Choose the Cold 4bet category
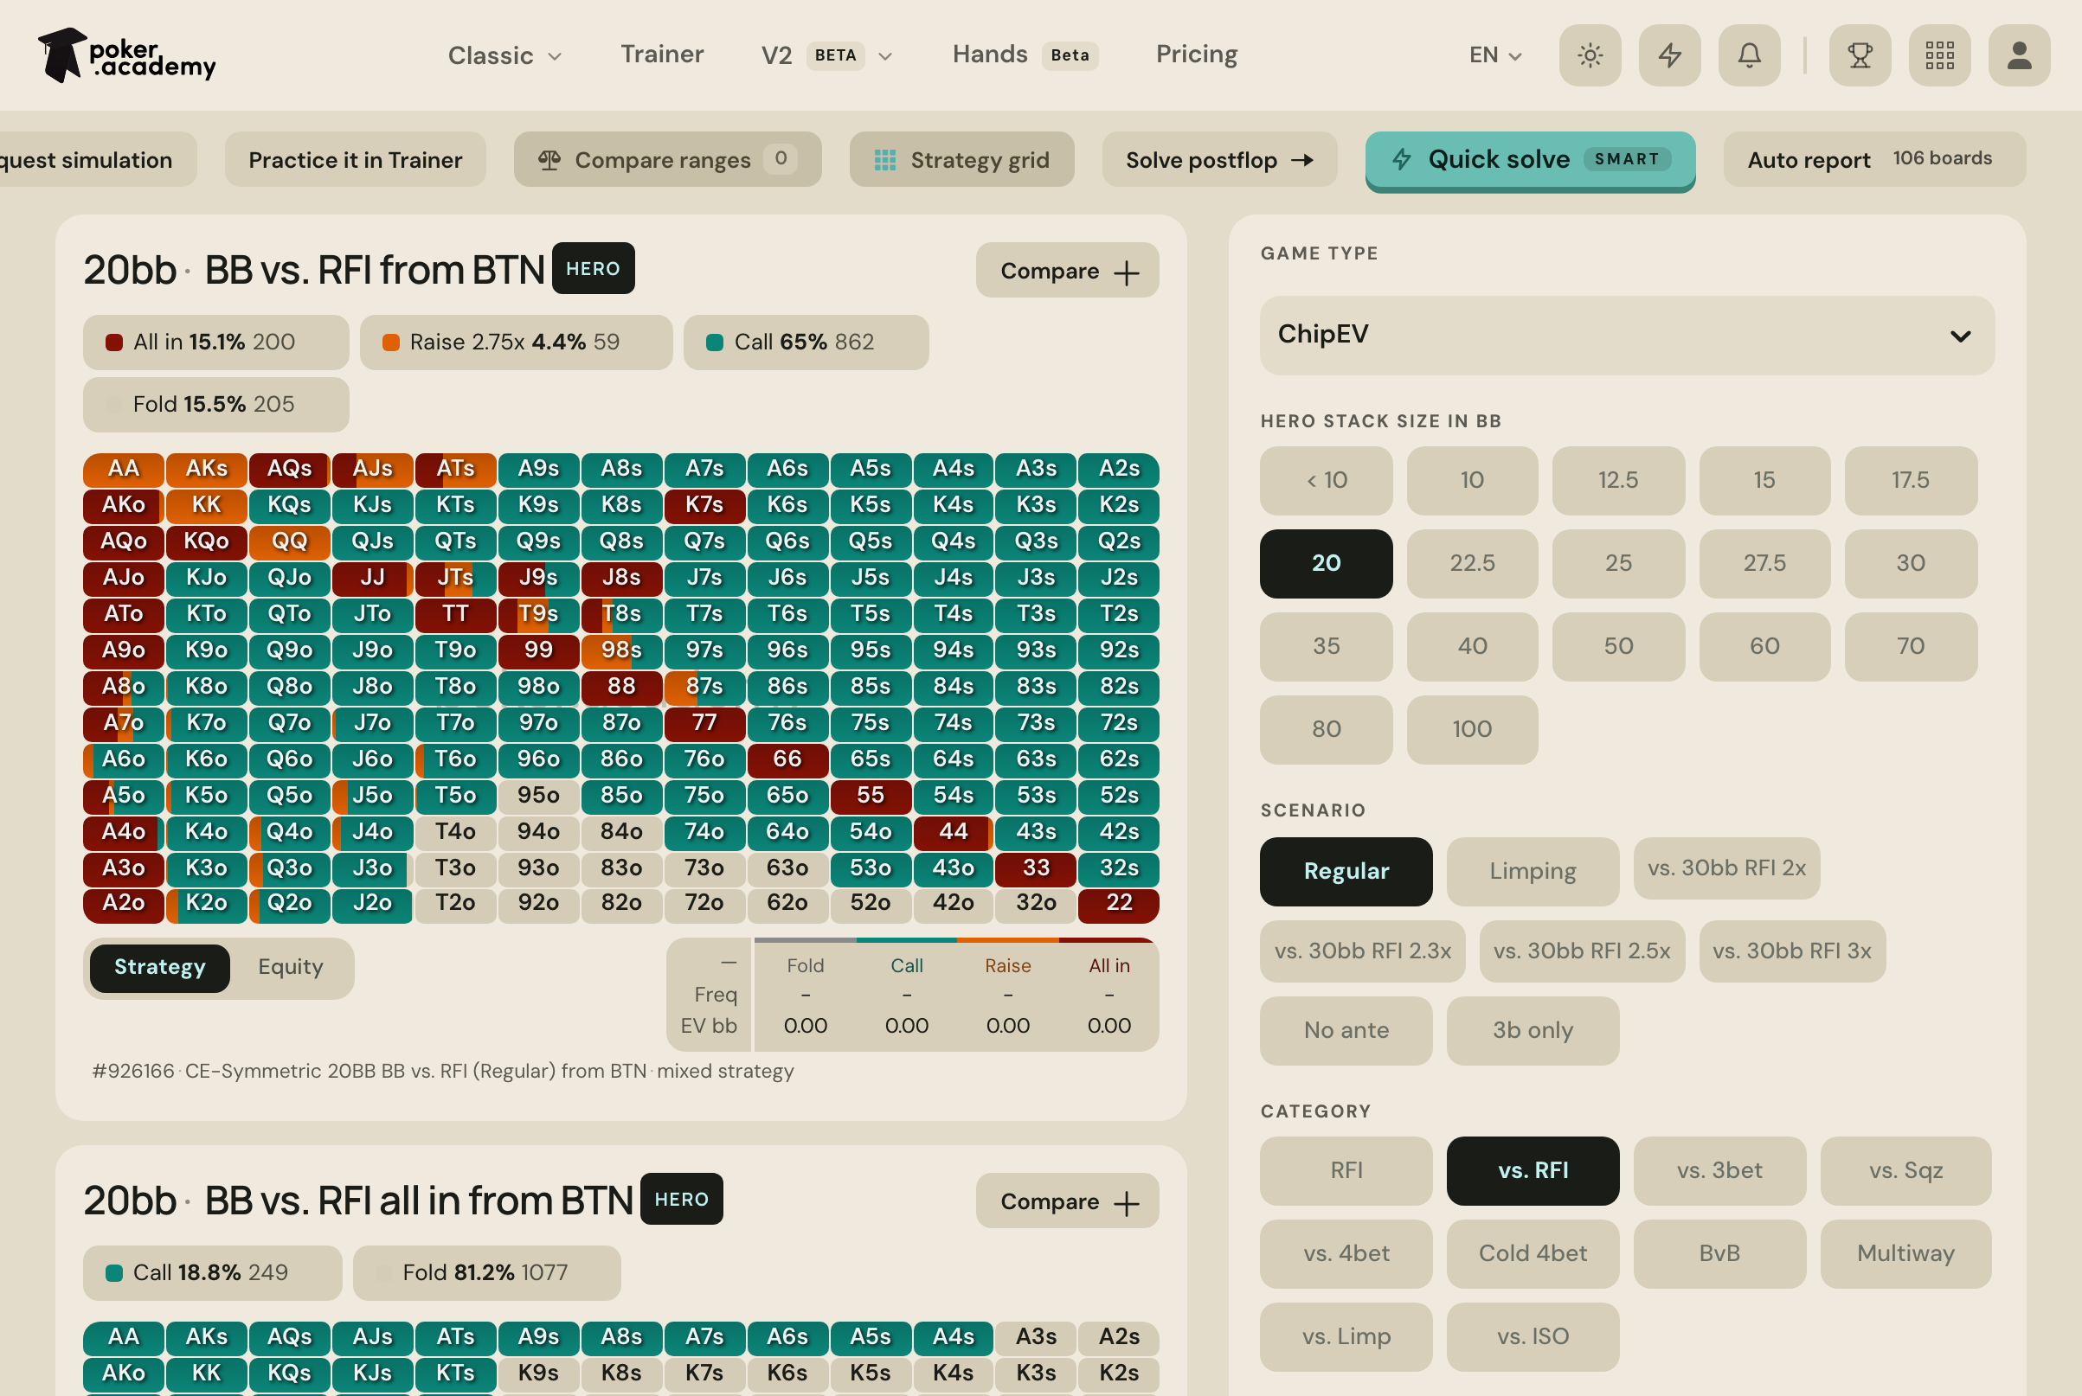Image resolution: width=2082 pixels, height=1396 pixels. pyautogui.click(x=1533, y=1253)
